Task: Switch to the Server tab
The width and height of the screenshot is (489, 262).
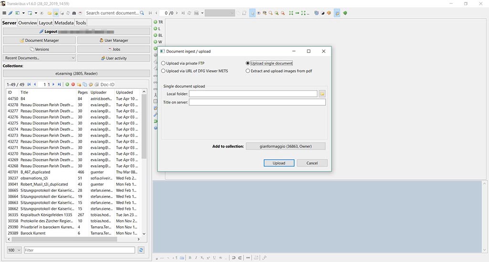Action: [x=9, y=23]
